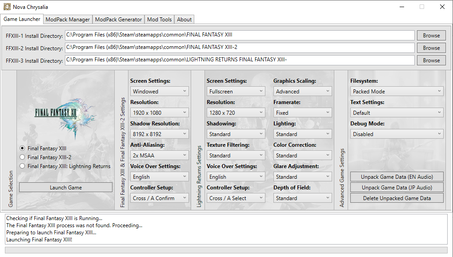Open the Windowed screen settings dropdown
Image resolution: width=453 pixels, height=257 pixels.
(160, 91)
